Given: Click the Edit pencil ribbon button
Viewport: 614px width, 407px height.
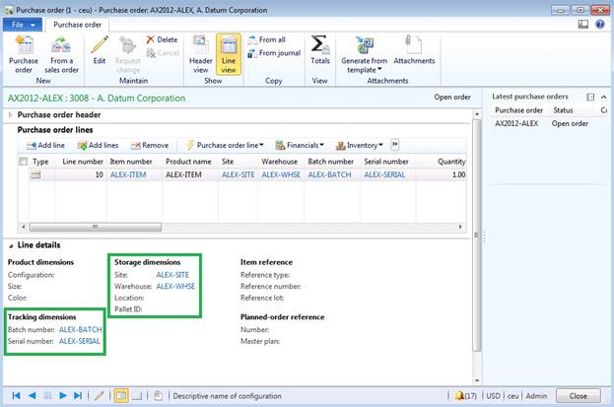Looking at the screenshot, I should pyautogui.click(x=100, y=50).
